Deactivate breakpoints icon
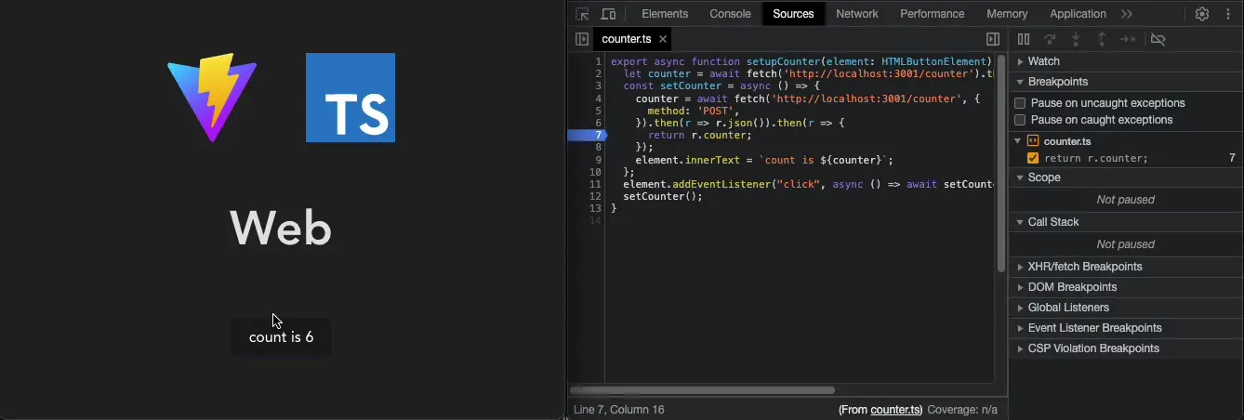The image size is (1244, 420). pyautogui.click(x=1158, y=39)
